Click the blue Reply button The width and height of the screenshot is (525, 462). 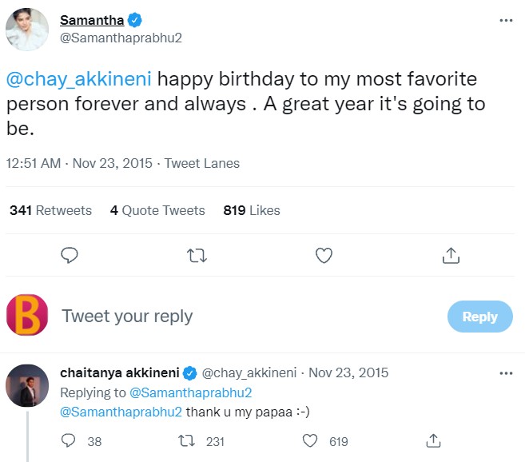coord(479,317)
